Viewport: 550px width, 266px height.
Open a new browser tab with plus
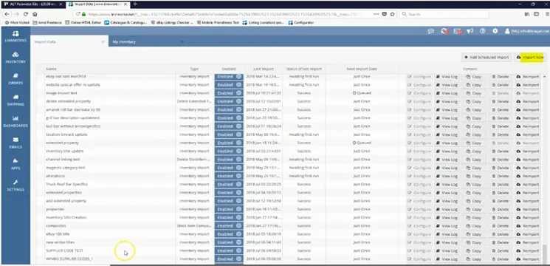(135, 4)
